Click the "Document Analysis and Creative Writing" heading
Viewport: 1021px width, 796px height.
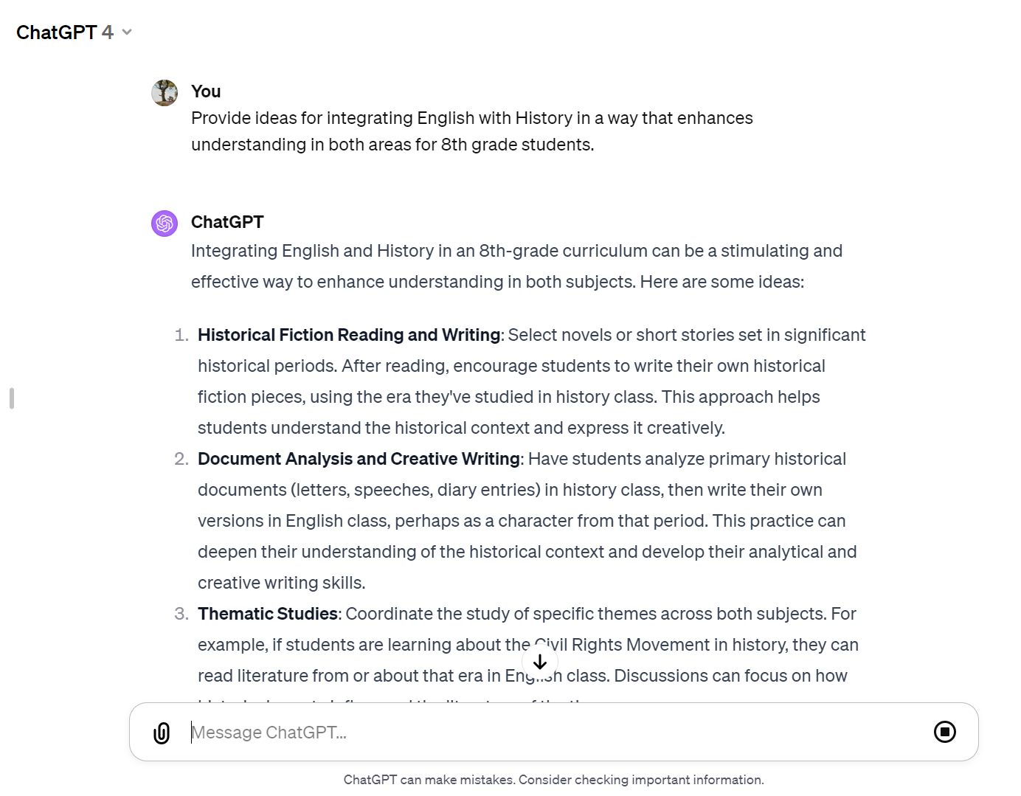coord(359,459)
